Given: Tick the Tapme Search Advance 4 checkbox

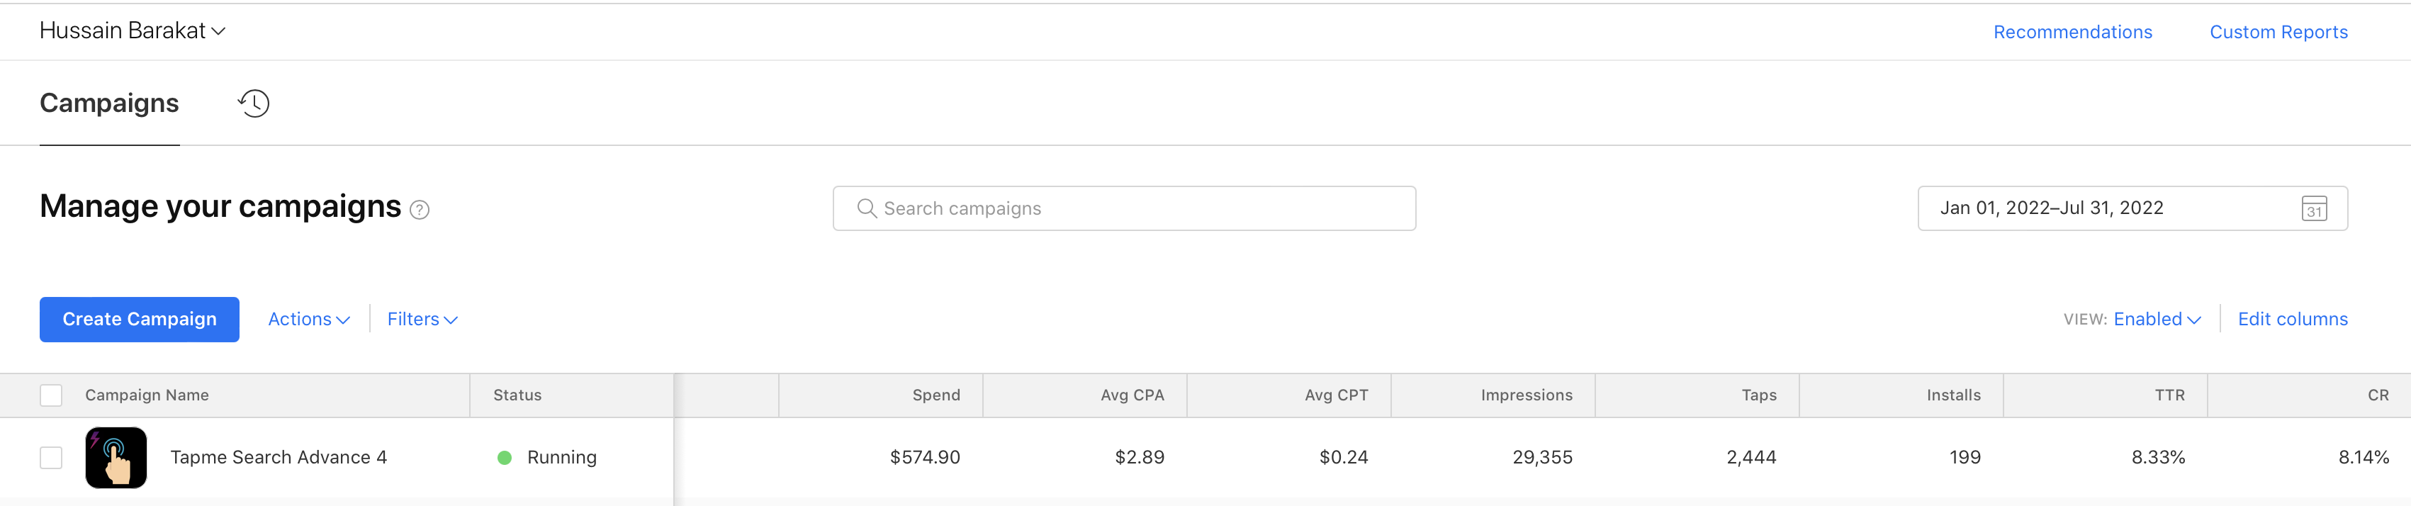Looking at the screenshot, I should click(x=52, y=457).
